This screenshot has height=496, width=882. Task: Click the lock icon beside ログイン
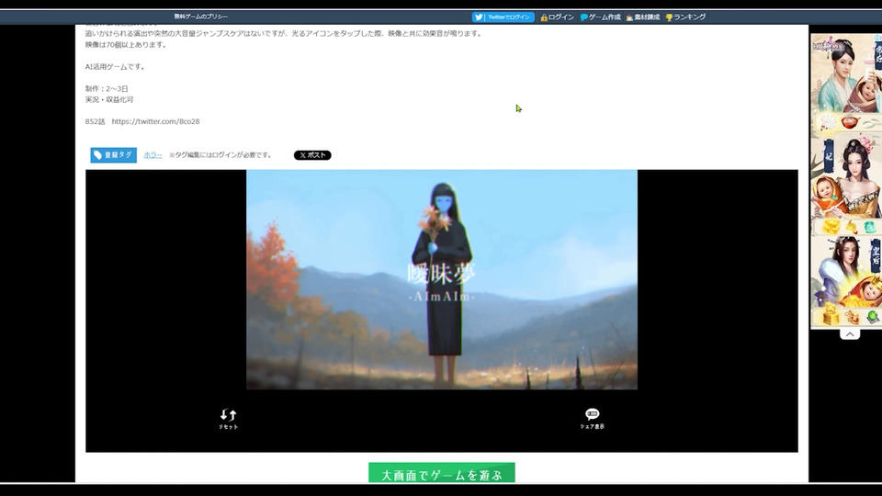tap(544, 17)
